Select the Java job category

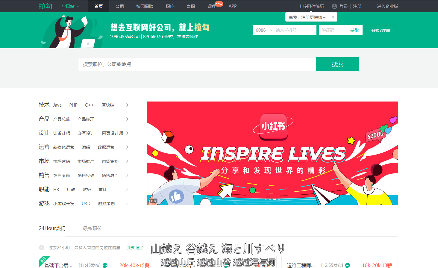coord(57,105)
